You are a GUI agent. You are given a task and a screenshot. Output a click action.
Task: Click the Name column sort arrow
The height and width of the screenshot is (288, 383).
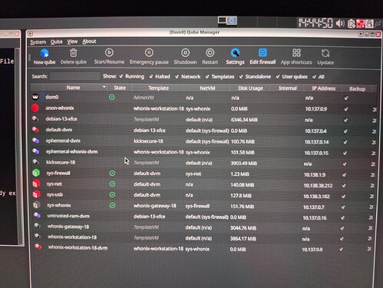(x=104, y=87)
